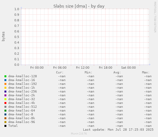Click the dark purple dma-kmalloc-256 swatch
The image size is (158, 137).
pyautogui.click(x=5, y=92)
